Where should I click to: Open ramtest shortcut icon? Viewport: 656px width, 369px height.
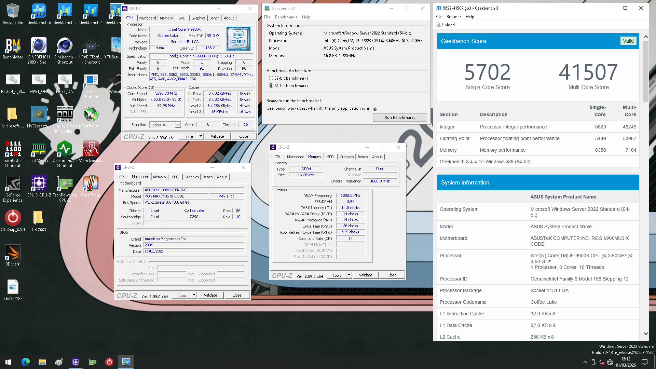[x=13, y=154]
